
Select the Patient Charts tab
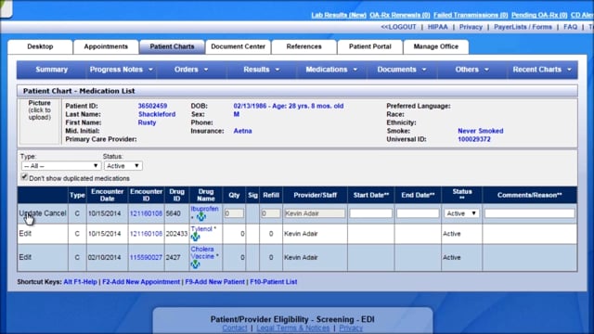coord(172,46)
